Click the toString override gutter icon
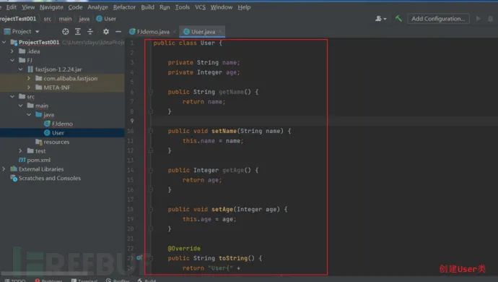This screenshot has height=282, width=498. (x=139, y=258)
